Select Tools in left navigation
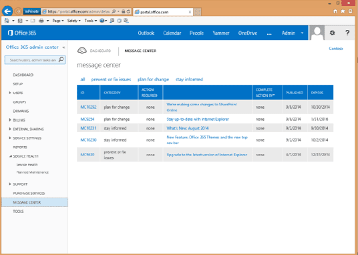Image resolution: width=358 pixels, height=255 pixels. click(18, 212)
